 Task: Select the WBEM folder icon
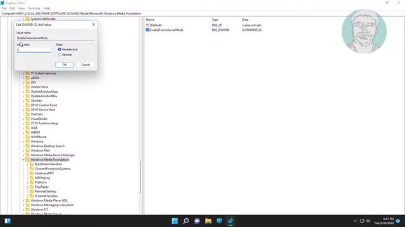point(28,132)
